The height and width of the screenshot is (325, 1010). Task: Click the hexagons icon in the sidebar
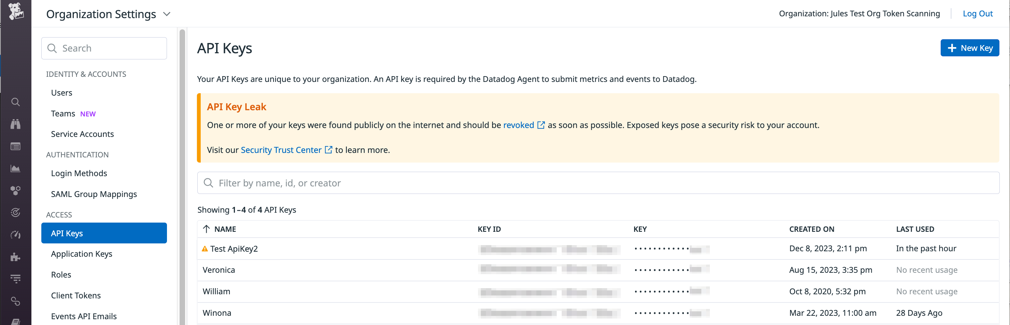(x=16, y=190)
